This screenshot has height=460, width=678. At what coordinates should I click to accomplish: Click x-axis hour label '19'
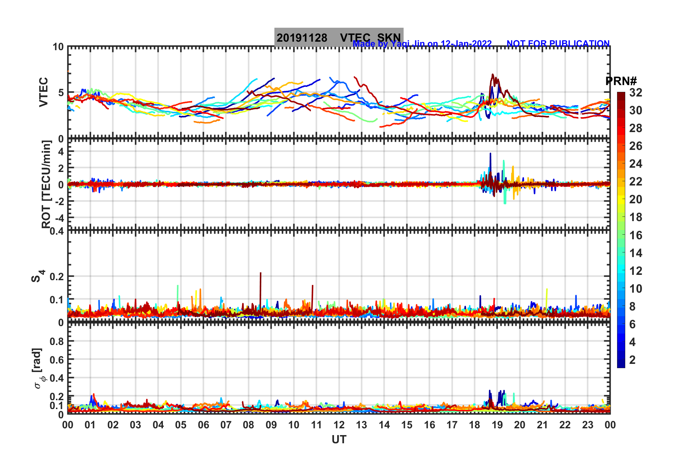click(497, 425)
